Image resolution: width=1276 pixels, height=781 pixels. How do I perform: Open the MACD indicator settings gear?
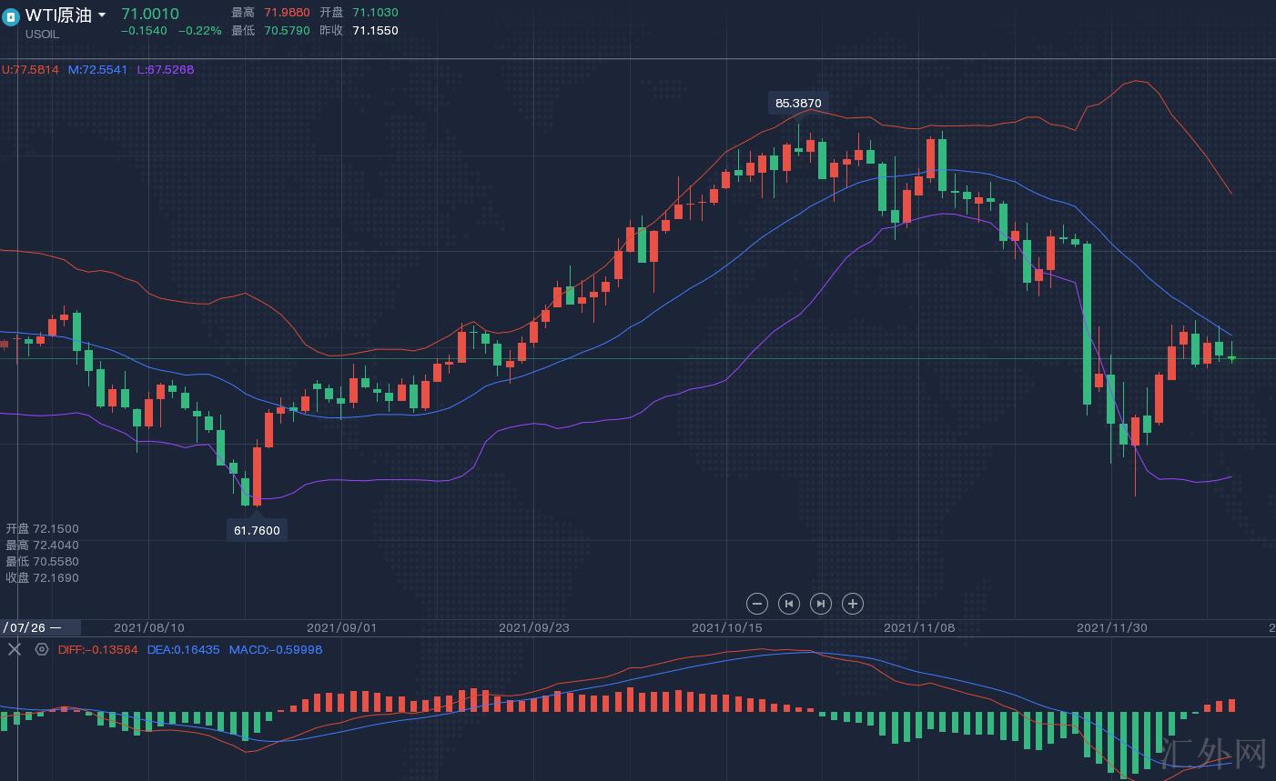41,649
